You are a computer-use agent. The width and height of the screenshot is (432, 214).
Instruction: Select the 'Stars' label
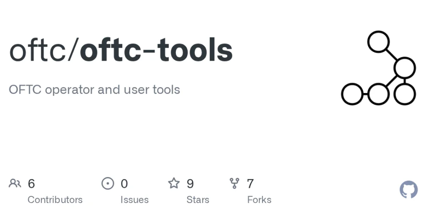point(198,200)
